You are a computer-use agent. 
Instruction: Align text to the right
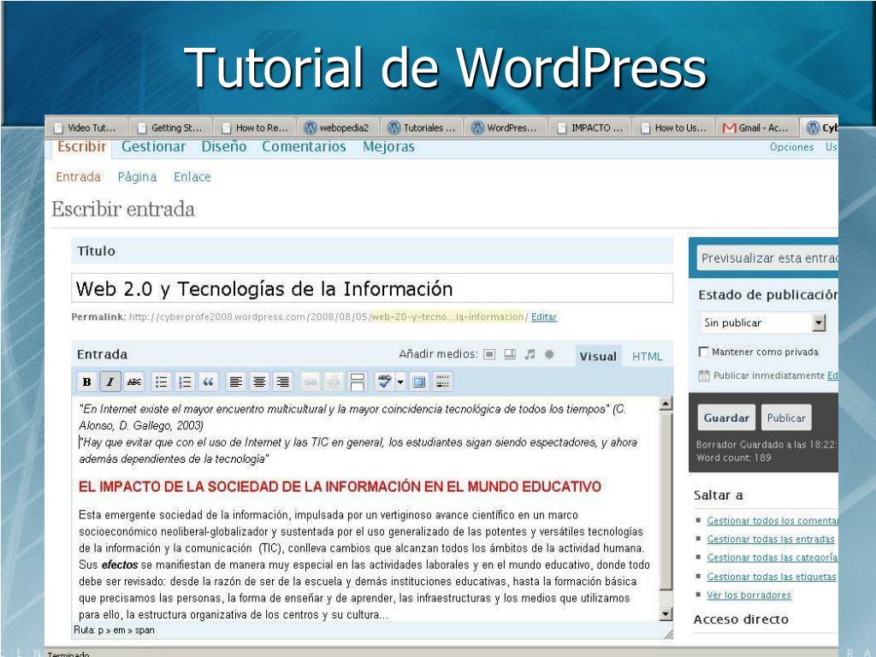(x=282, y=382)
